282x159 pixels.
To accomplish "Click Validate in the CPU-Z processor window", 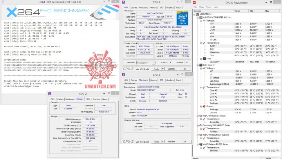I will tap(171, 69).
